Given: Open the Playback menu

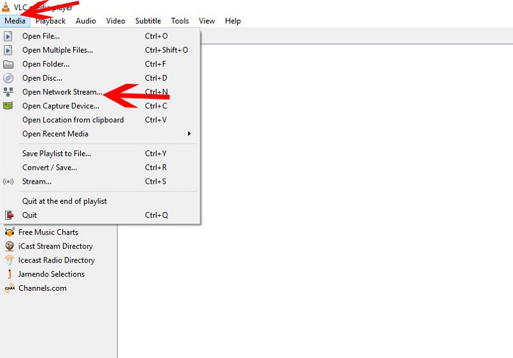Looking at the screenshot, I should pos(51,20).
